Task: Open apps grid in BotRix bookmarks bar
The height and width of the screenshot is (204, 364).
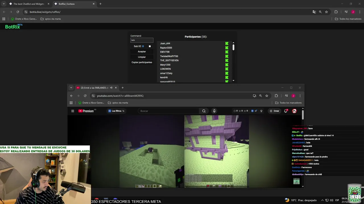Action: 4,19
